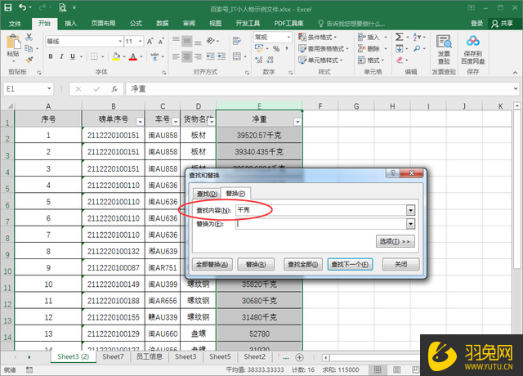Click the AutoSum sigma icon

pos(400,37)
